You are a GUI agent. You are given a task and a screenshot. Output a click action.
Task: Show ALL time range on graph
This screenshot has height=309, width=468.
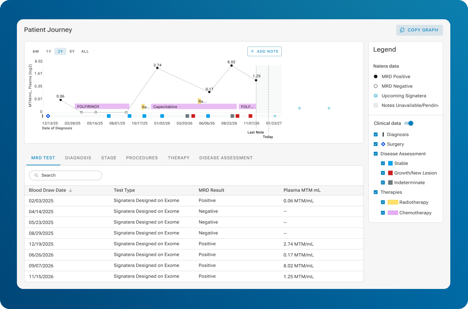coord(85,51)
